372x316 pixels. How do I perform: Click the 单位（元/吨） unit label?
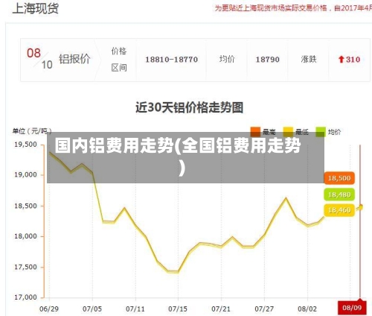[32, 130]
